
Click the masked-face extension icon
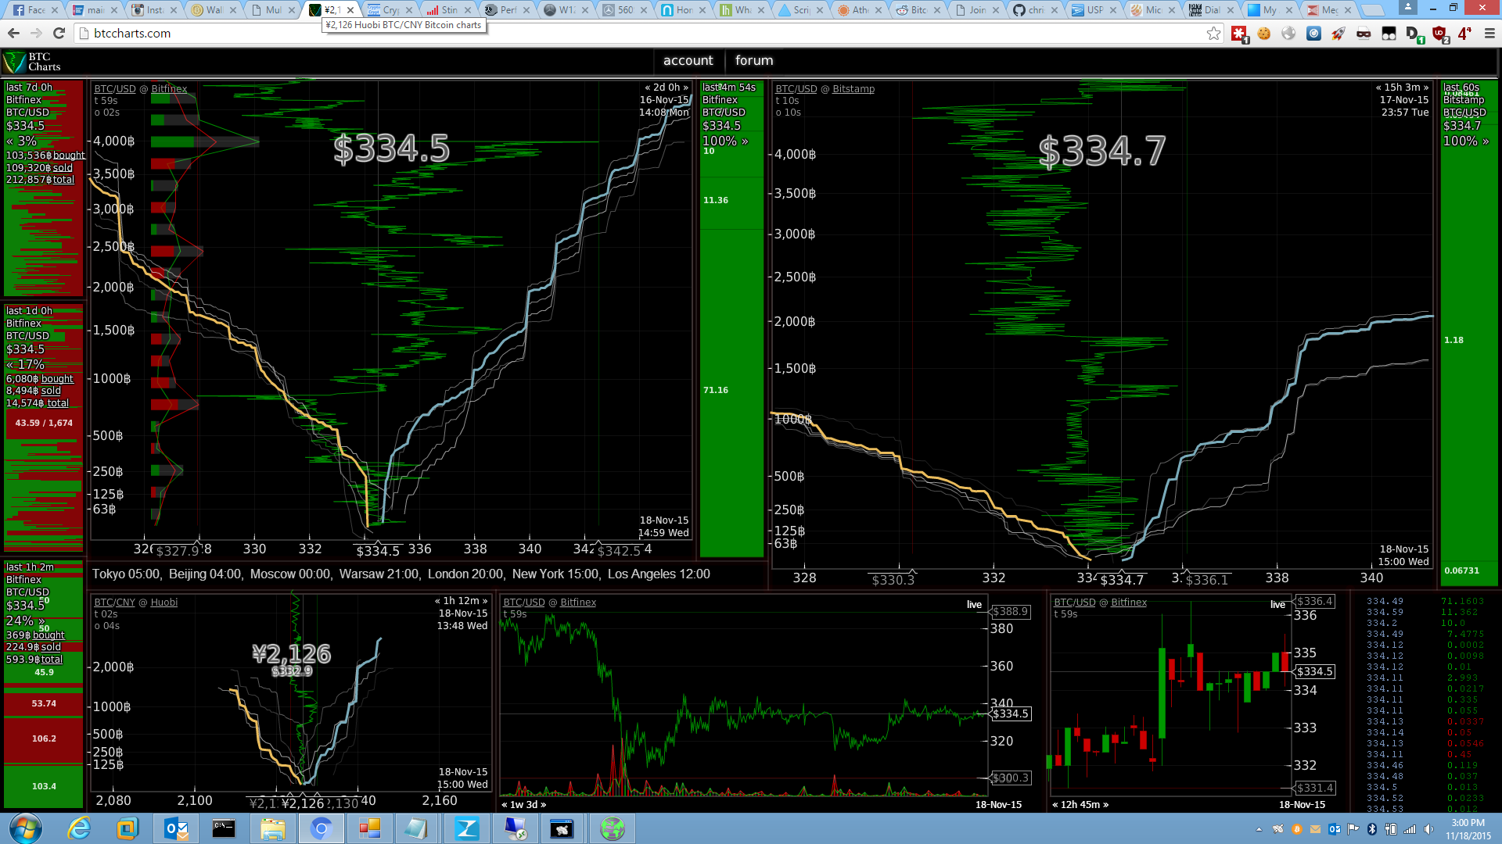1364,33
